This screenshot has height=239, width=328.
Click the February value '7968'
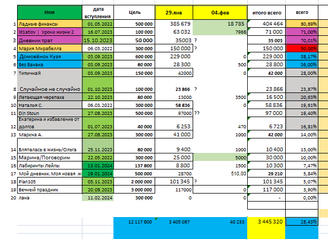pyautogui.click(x=220, y=32)
